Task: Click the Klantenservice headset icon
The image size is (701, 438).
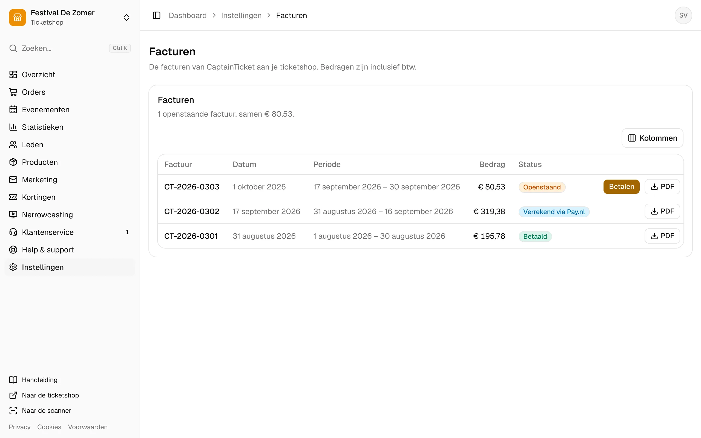Action: click(x=13, y=232)
